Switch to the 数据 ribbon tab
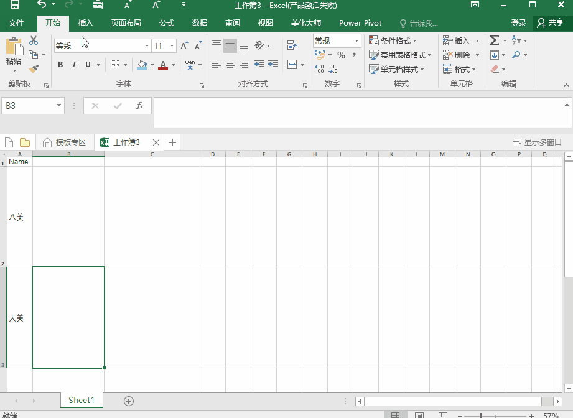Viewport: 573px width, 418px height. [x=200, y=22]
